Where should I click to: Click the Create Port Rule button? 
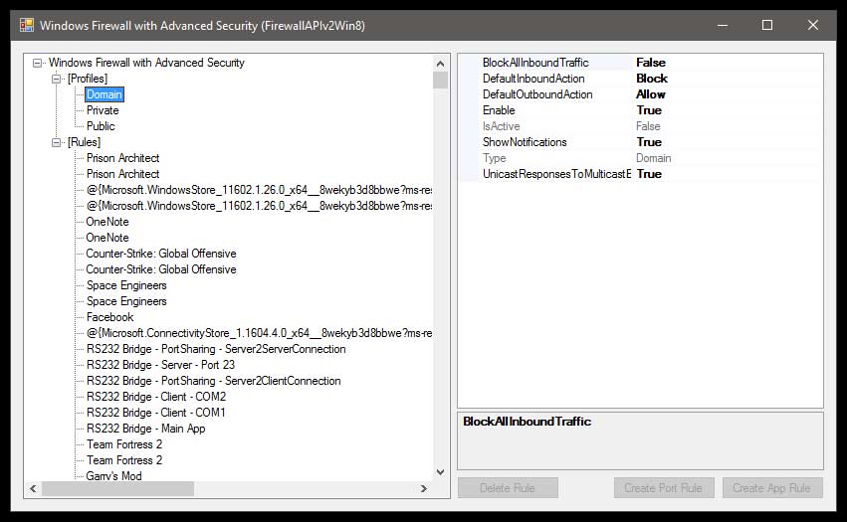(x=664, y=488)
